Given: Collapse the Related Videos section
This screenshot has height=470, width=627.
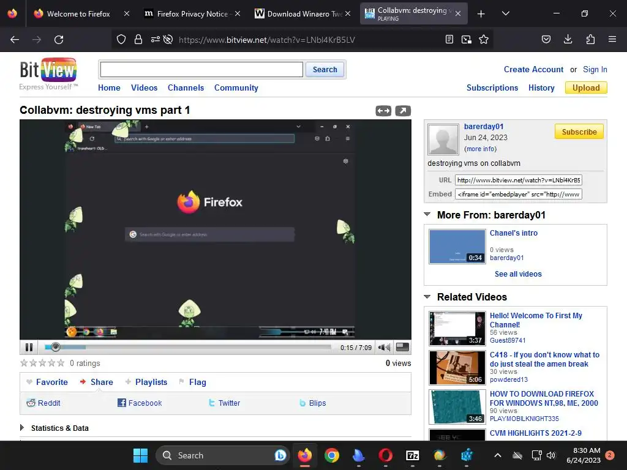Looking at the screenshot, I should (x=427, y=297).
